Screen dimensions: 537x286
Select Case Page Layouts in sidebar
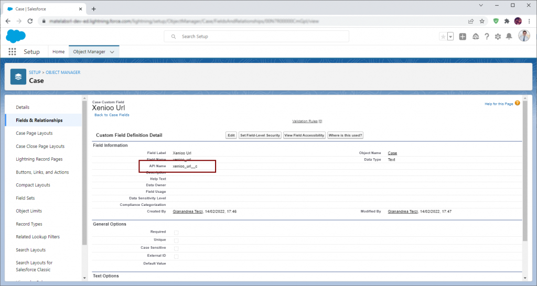34,134
